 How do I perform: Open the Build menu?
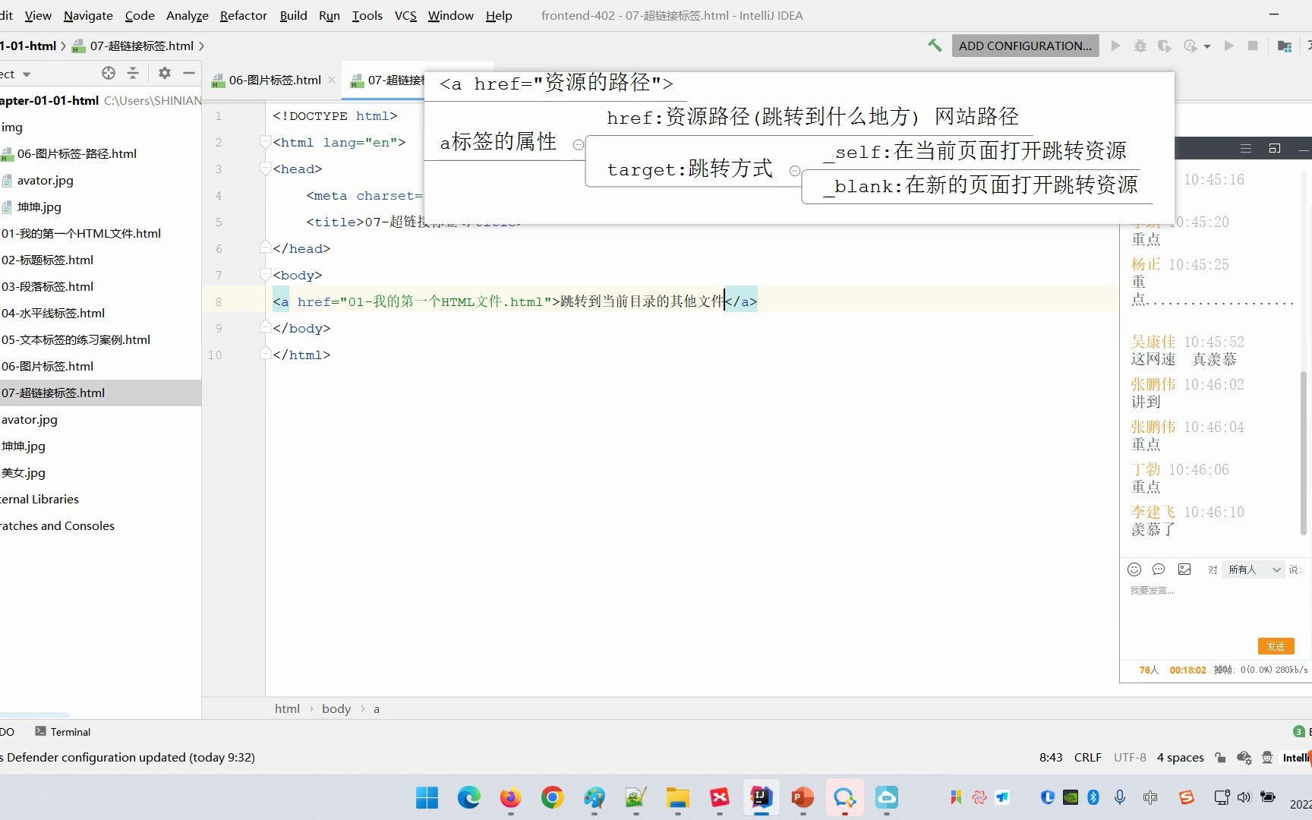293,15
